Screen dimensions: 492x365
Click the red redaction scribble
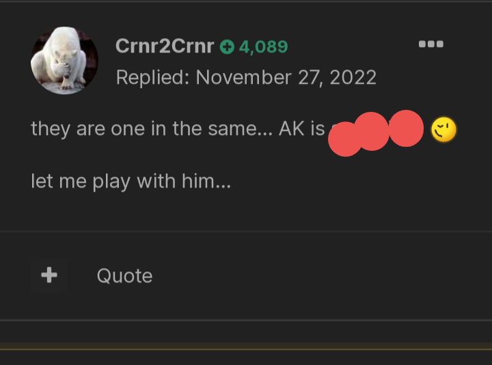(x=376, y=133)
